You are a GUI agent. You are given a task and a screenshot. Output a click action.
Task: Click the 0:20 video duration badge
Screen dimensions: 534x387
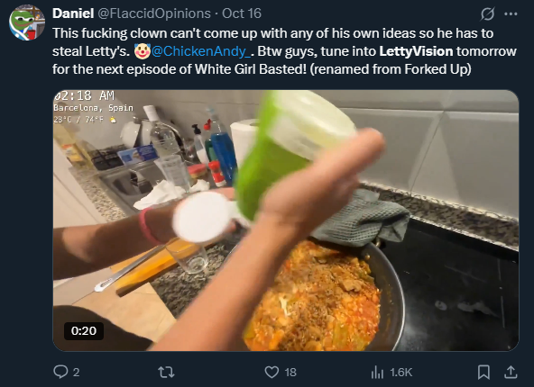pos(84,330)
